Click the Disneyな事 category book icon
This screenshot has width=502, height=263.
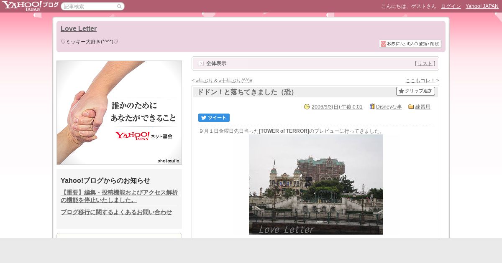tap(372, 106)
